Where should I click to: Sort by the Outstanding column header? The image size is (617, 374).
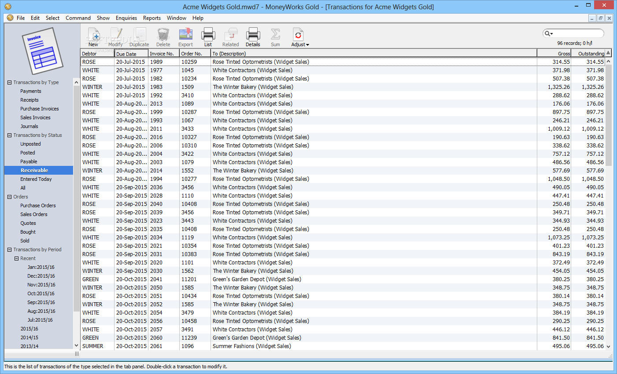(588, 53)
